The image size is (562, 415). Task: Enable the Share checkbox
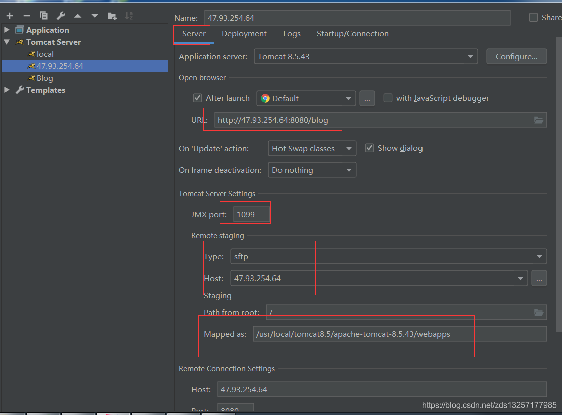click(x=533, y=17)
